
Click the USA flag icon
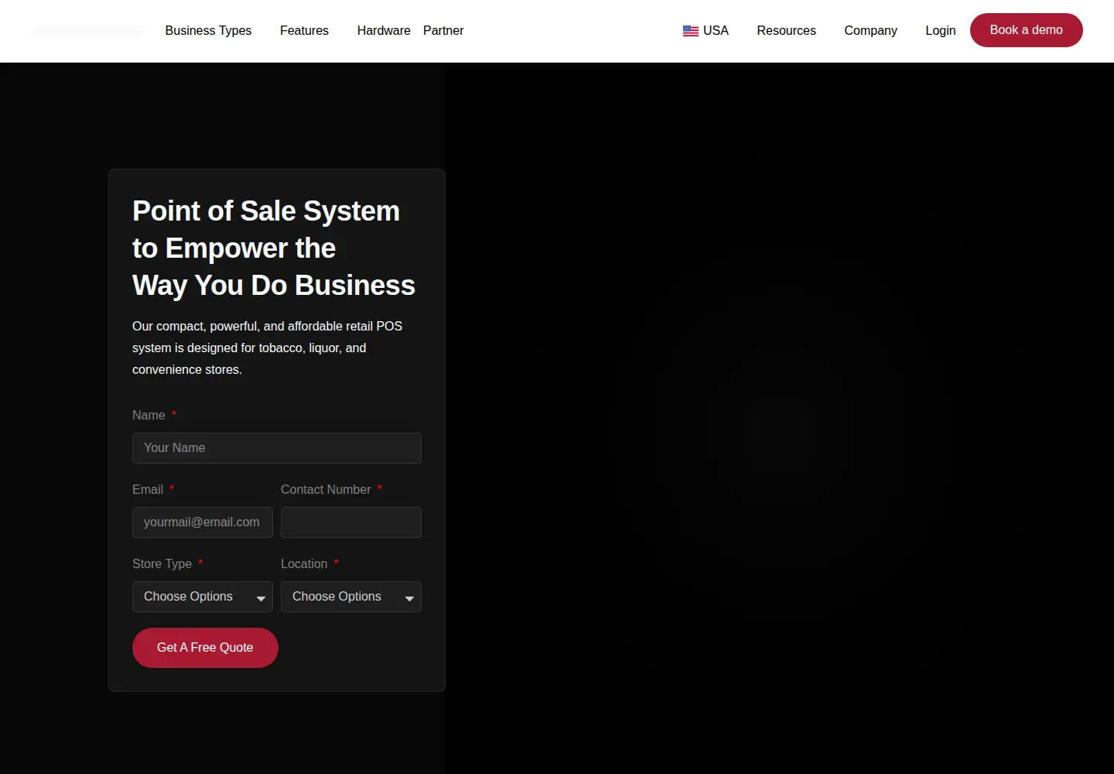point(691,31)
